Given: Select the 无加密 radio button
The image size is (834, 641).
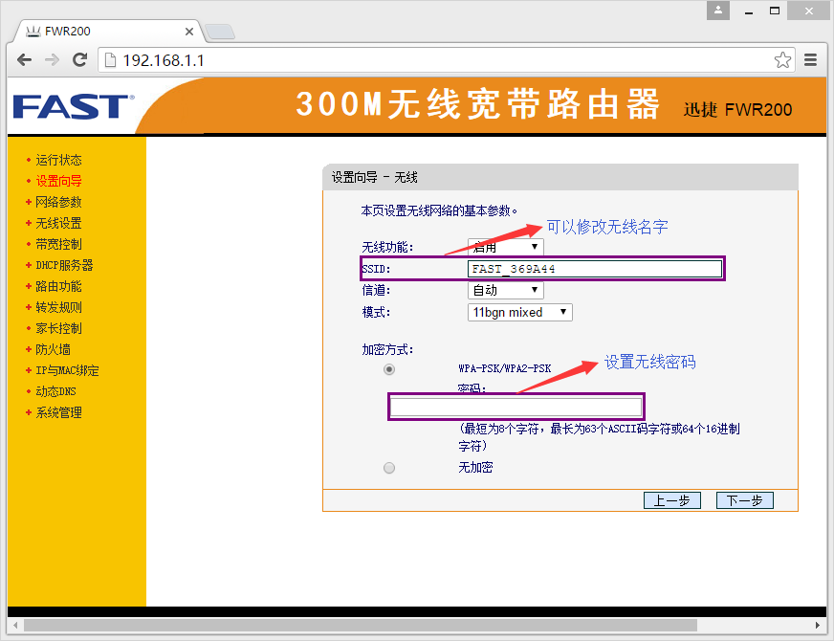Looking at the screenshot, I should pos(389,468).
